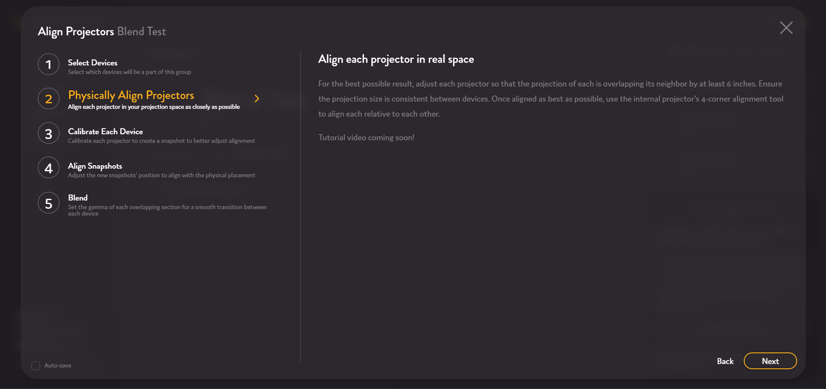The width and height of the screenshot is (826, 389).
Task: Click 'Calibrate each projector to create a snapshot' description
Action: pyautogui.click(x=161, y=141)
